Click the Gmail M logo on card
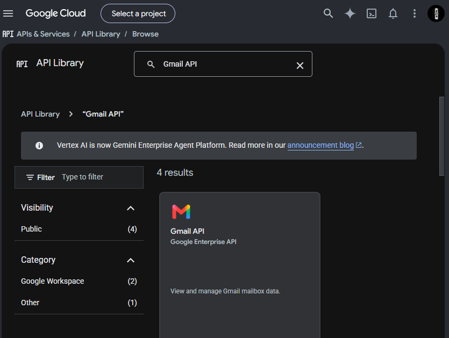Screen dimensions: 449x338 tap(181, 212)
